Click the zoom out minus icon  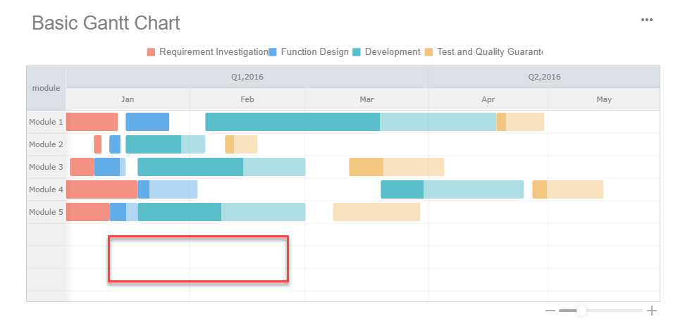[550, 311]
